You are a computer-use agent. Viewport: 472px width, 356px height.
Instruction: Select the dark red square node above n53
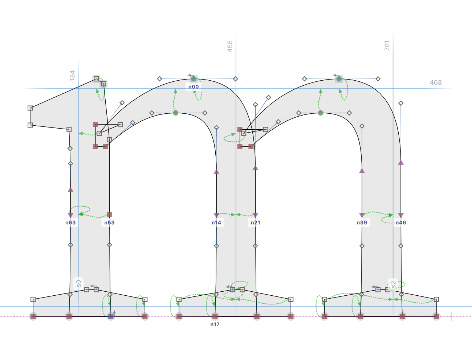(109, 215)
